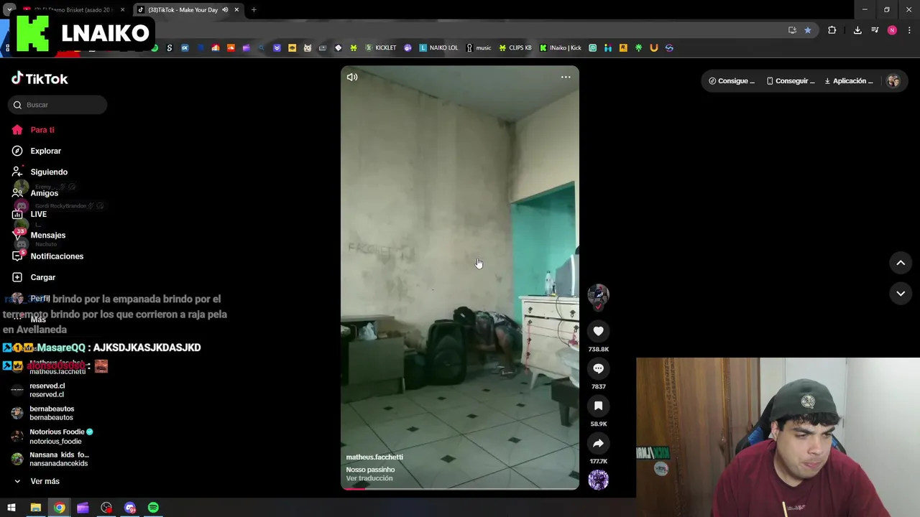The width and height of the screenshot is (920, 517).
Task: Open Cargar upload page
Action: (x=34, y=277)
